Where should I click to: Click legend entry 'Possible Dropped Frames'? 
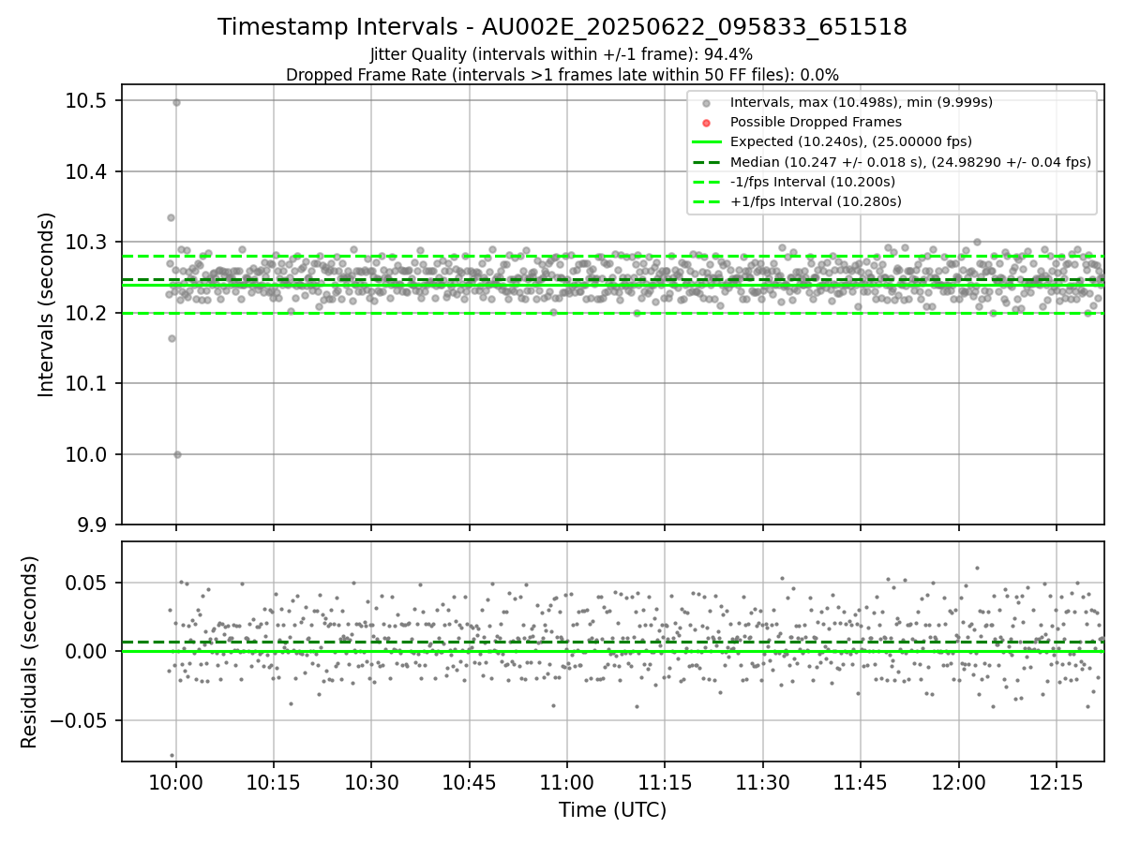(x=816, y=122)
